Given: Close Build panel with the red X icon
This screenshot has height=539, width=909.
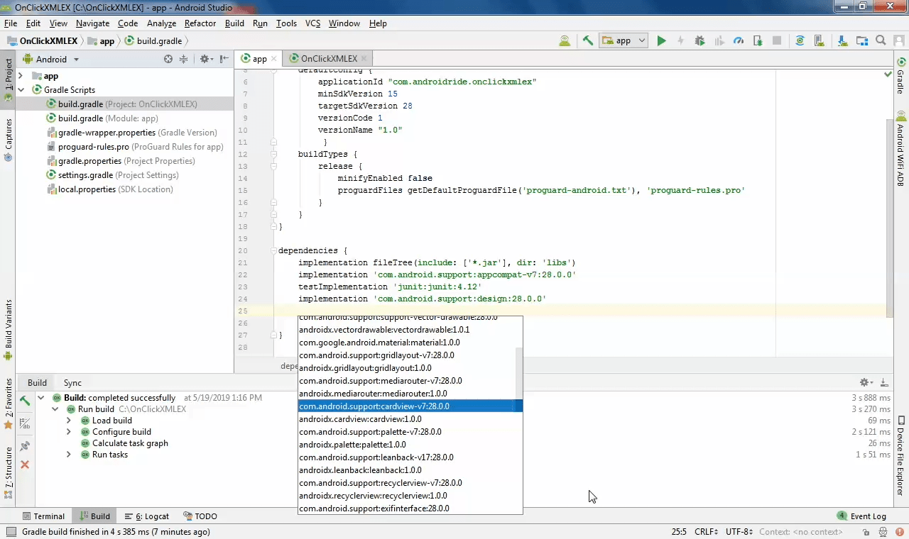Looking at the screenshot, I should click(25, 465).
